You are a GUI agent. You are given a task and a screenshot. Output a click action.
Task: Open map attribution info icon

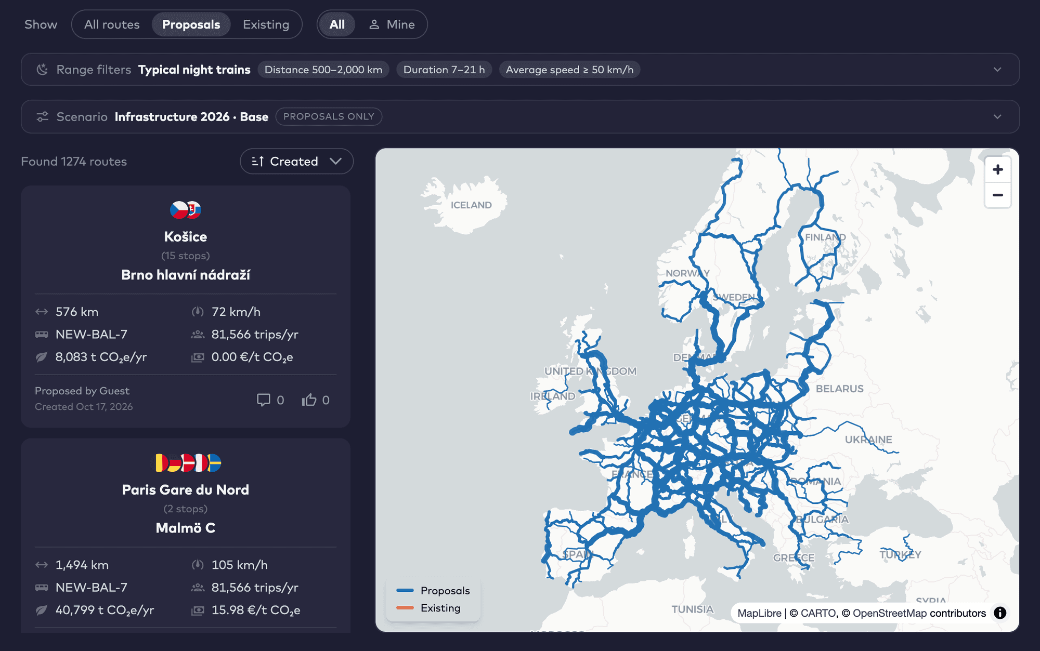[x=1000, y=613]
